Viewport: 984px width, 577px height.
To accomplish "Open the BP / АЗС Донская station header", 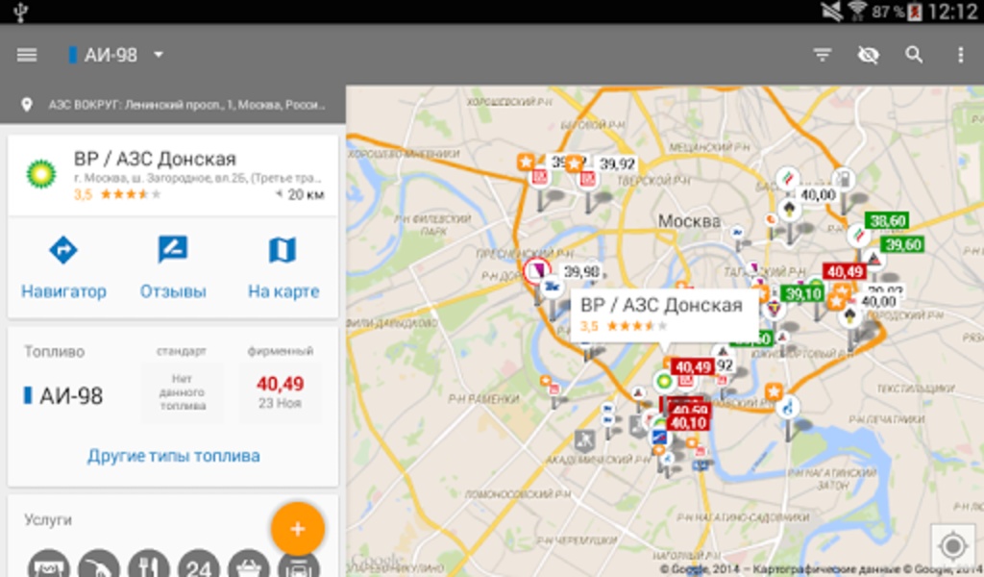I will click(x=173, y=175).
